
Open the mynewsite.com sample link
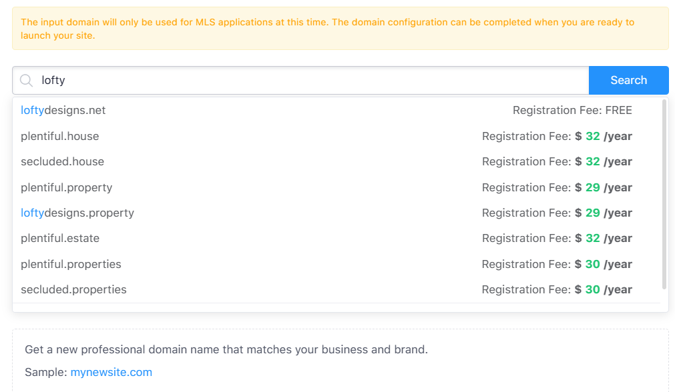pos(111,372)
